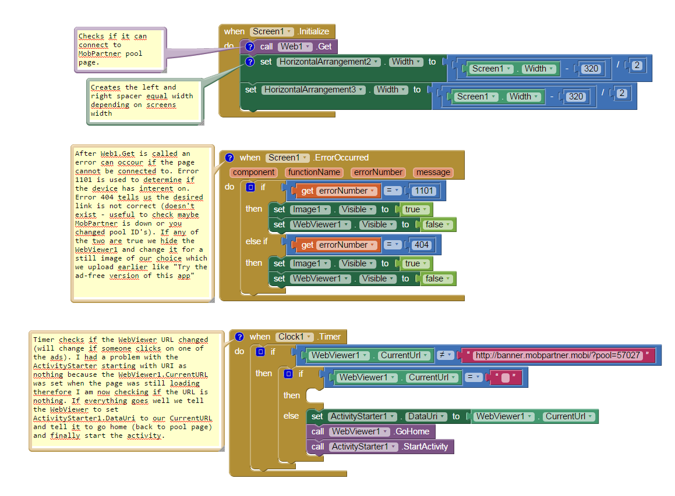Viewport: 675px width, 496px height.
Task: Open Width dropdown next to HorizontalArrangement2
Action: point(406,62)
